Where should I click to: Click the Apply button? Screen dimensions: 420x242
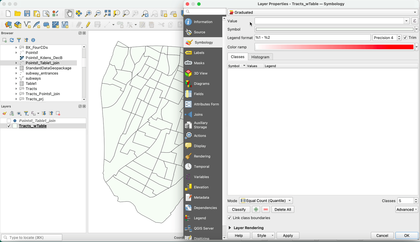pos(288,235)
